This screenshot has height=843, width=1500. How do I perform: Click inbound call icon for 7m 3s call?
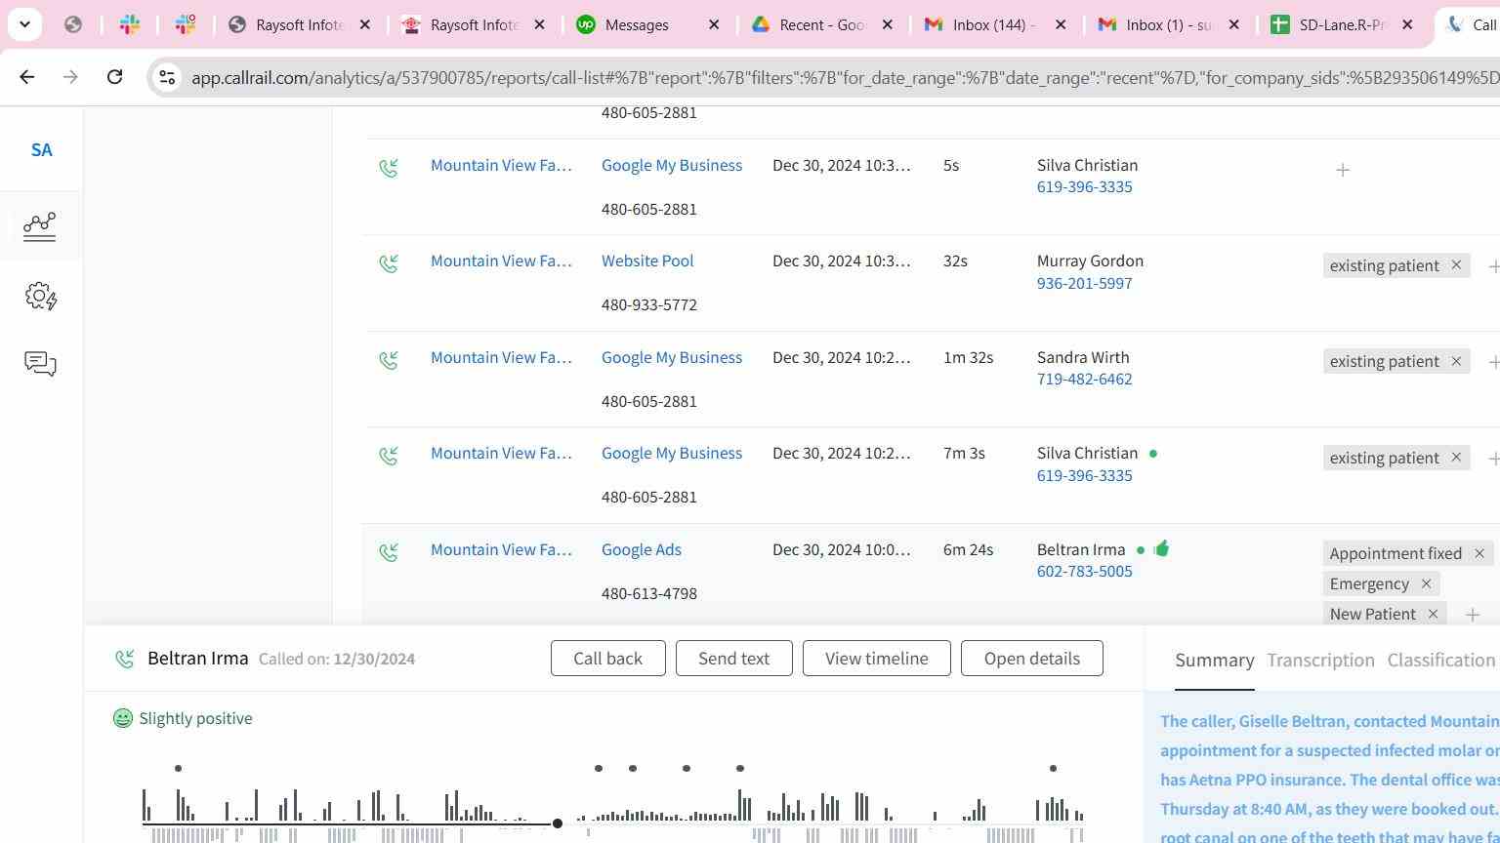389,456
